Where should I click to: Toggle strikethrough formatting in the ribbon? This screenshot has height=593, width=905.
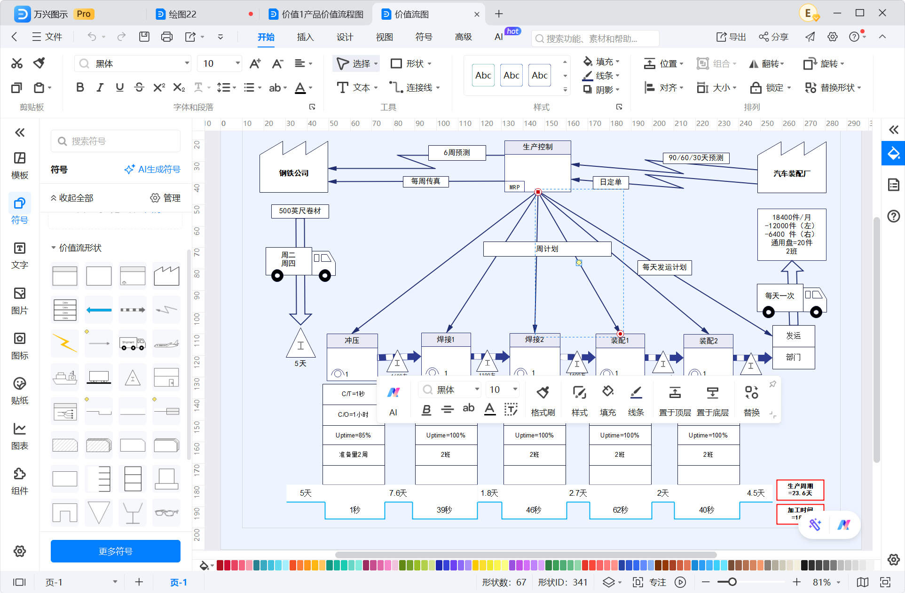point(139,87)
